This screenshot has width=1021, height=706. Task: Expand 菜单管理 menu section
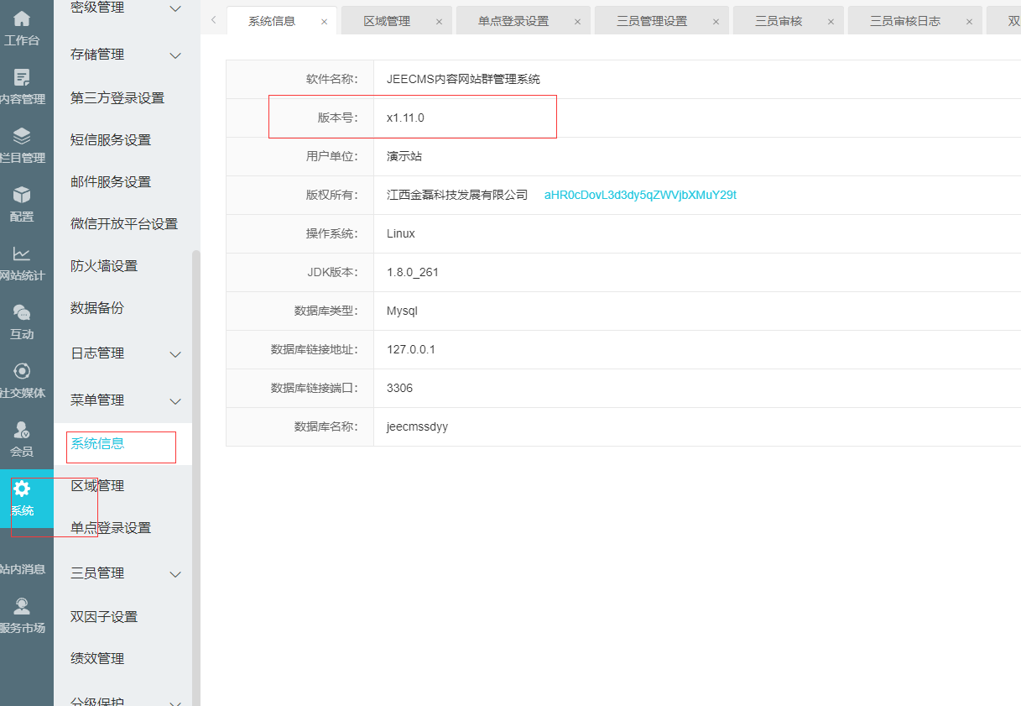(175, 401)
